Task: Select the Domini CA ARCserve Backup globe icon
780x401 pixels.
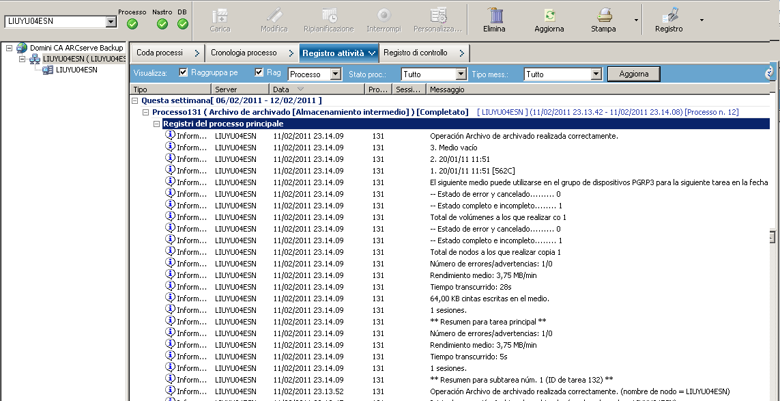Action: pos(22,48)
